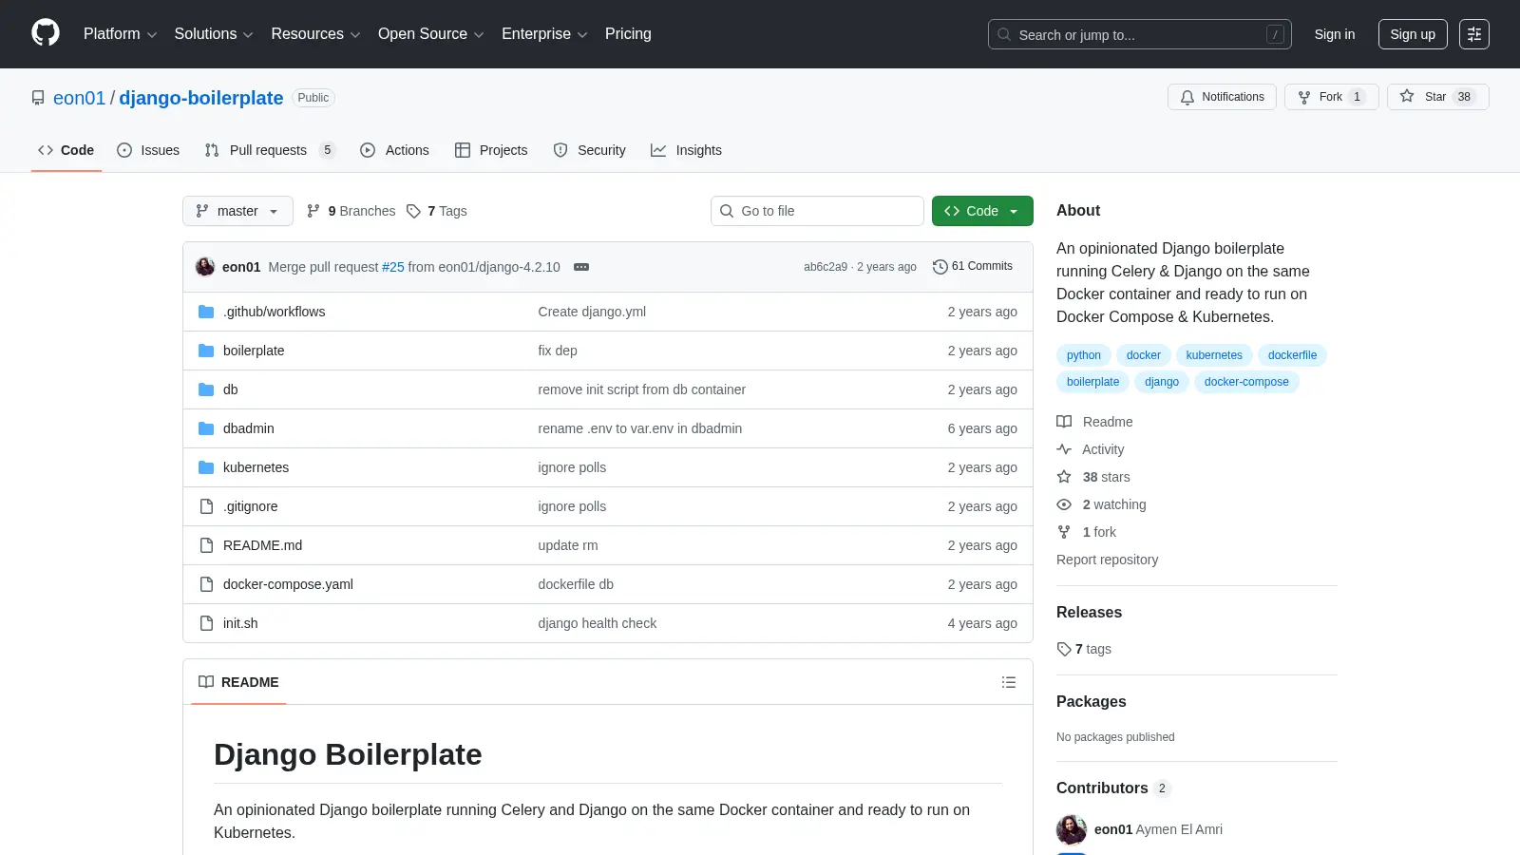Expand the Platform menu
The image size is (1520, 855).
tap(120, 34)
